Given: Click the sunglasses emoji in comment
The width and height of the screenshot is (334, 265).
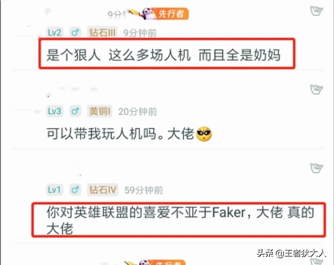Looking at the screenshot, I should [x=204, y=134].
